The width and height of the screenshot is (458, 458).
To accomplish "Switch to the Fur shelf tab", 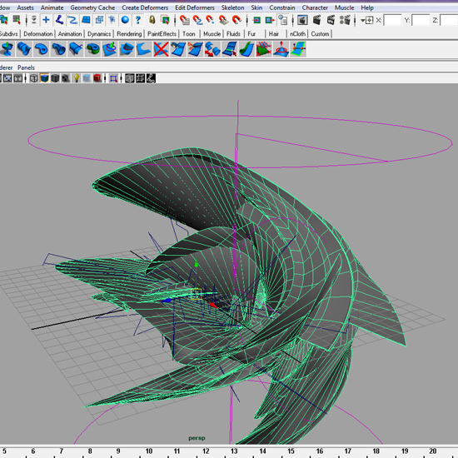I will (251, 34).
